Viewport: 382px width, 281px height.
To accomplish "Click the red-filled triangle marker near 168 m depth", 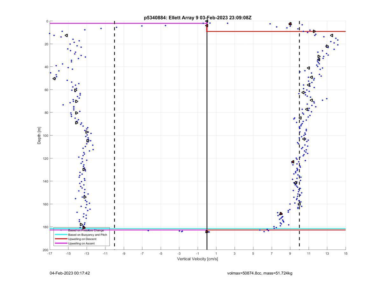I will (281, 214).
